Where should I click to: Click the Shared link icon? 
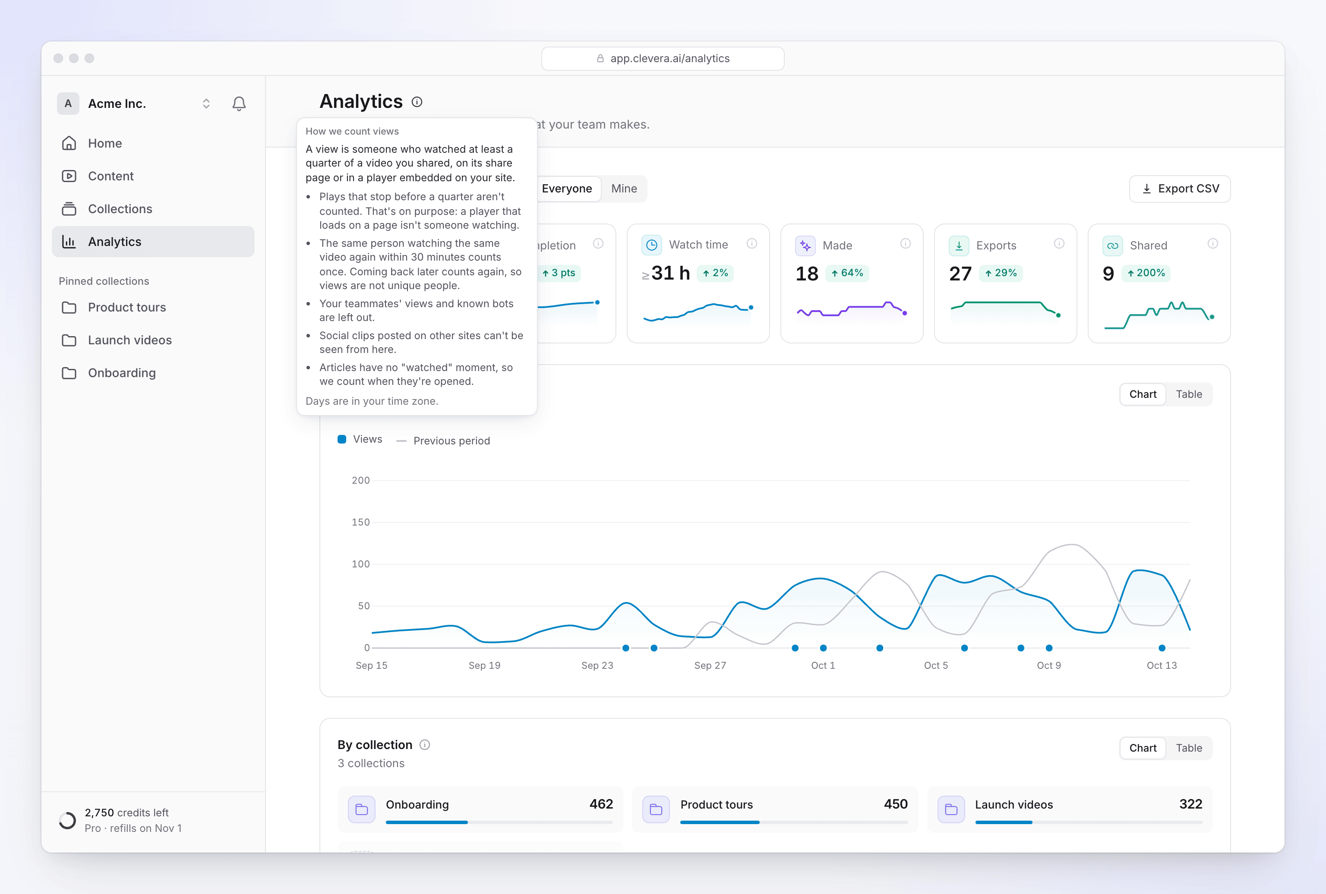(x=1113, y=246)
